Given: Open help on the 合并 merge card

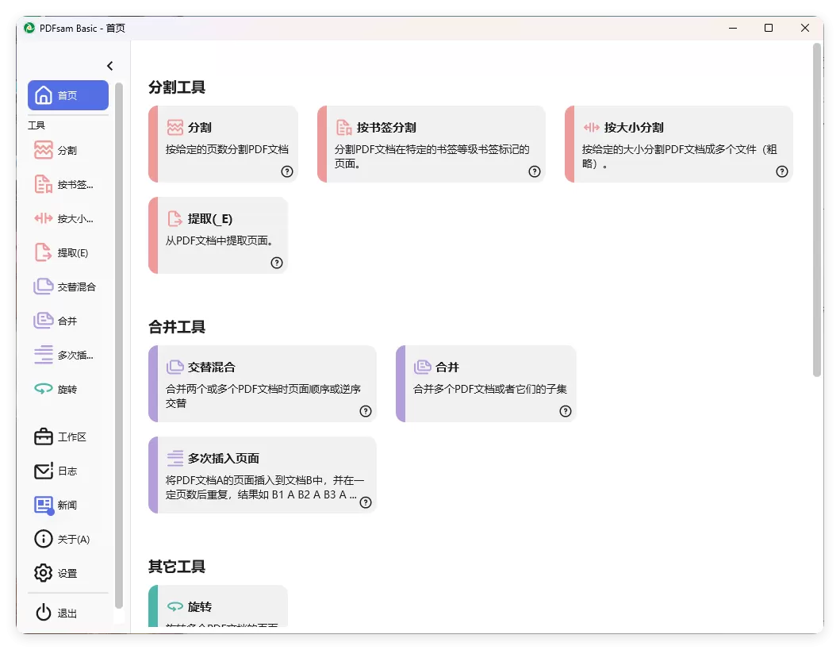Looking at the screenshot, I should [566, 411].
